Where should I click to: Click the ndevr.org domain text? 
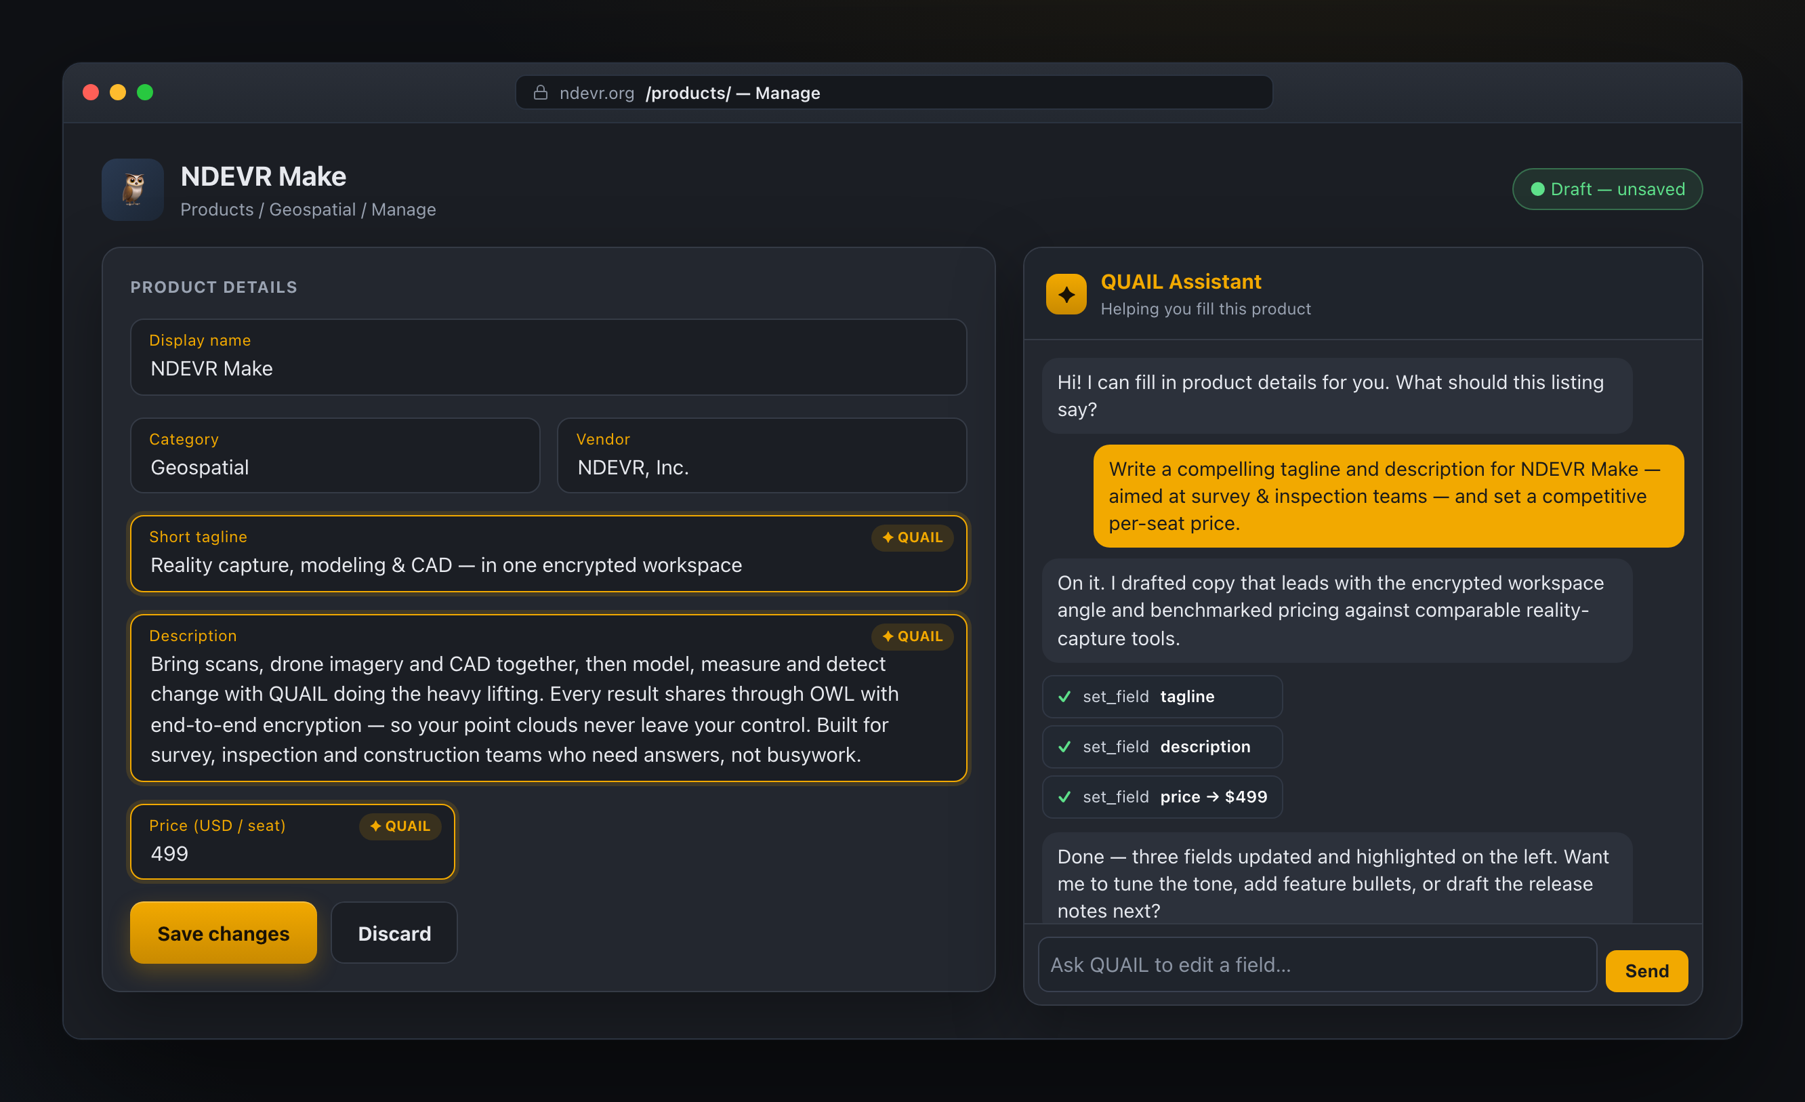click(596, 93)
